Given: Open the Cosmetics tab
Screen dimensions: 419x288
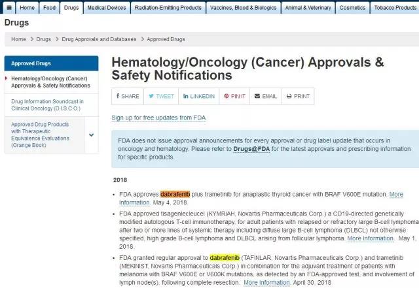Looking at the screenshot, I should point(352,8).
